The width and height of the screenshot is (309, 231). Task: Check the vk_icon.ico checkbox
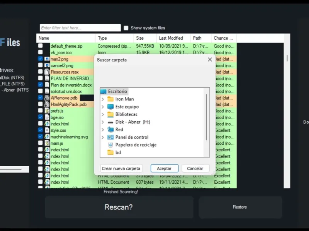(x=41, y=52)
